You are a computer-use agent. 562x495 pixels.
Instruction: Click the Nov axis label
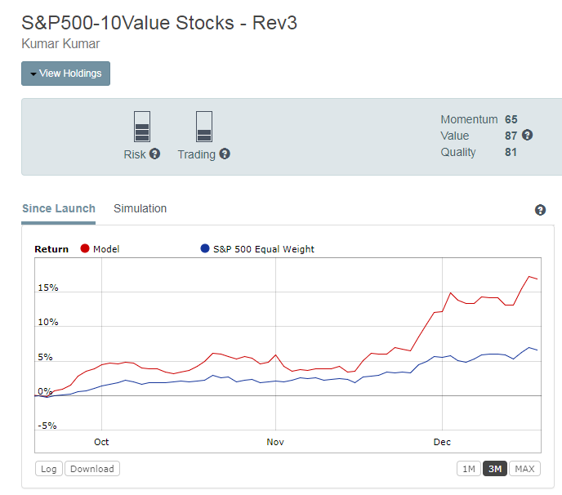tap(275, 442)
